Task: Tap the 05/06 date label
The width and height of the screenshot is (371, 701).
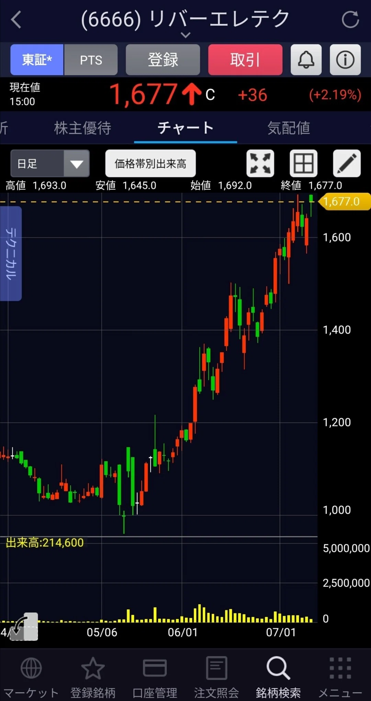Action: (102, 632)
